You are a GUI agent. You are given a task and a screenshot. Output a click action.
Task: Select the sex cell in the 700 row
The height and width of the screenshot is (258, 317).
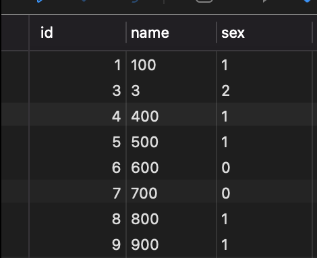[264, 193]
